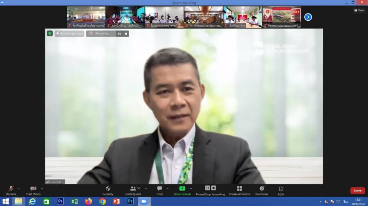This screenshot has height=206, width=368.
Task: Open the Chat panel
Action: point(159,190)
